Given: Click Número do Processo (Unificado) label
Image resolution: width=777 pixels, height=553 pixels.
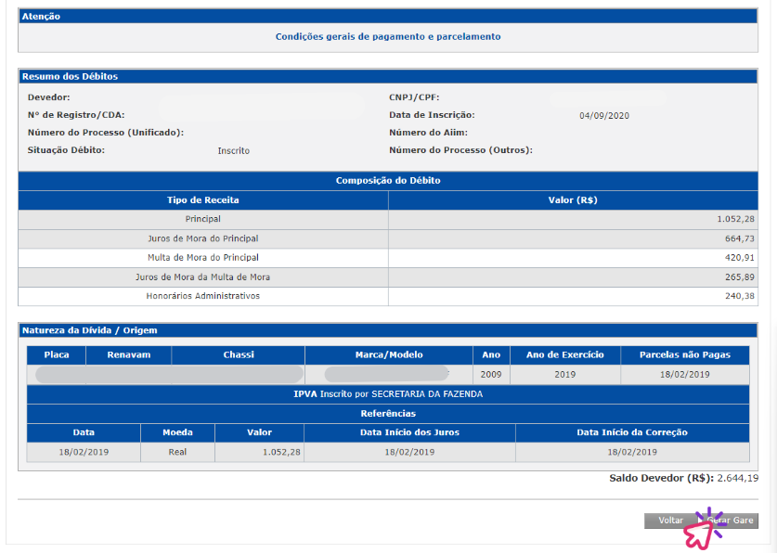Looking at the screenshot, I should point(106,133).
